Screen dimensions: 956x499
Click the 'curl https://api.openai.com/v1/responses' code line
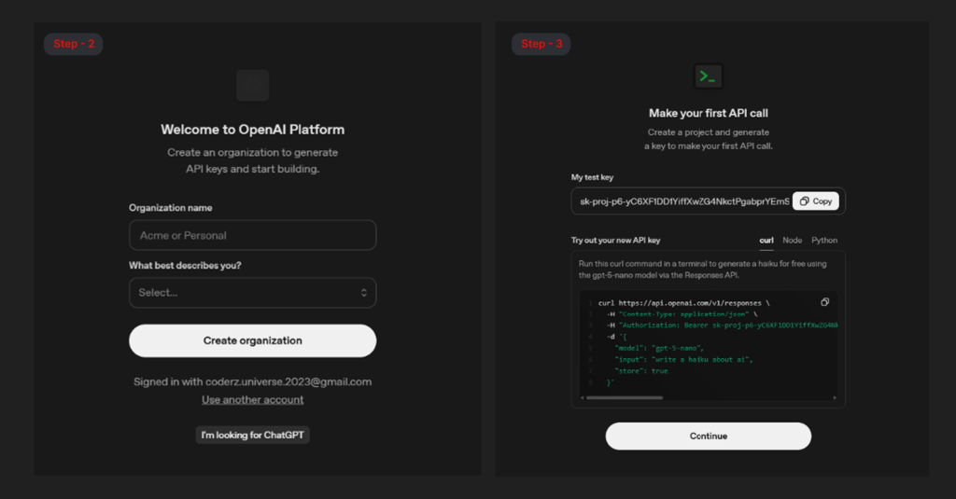[x=683, y=303]
